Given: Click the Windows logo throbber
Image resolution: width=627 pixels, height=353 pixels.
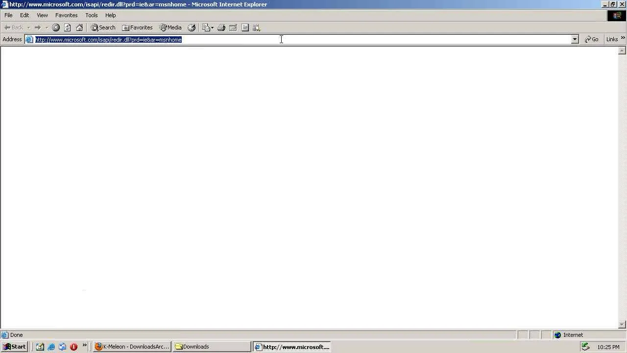Looking at the screenshot, I should (x=617, y=15).
